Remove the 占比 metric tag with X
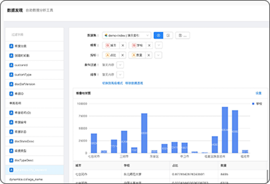 [122, 55]
